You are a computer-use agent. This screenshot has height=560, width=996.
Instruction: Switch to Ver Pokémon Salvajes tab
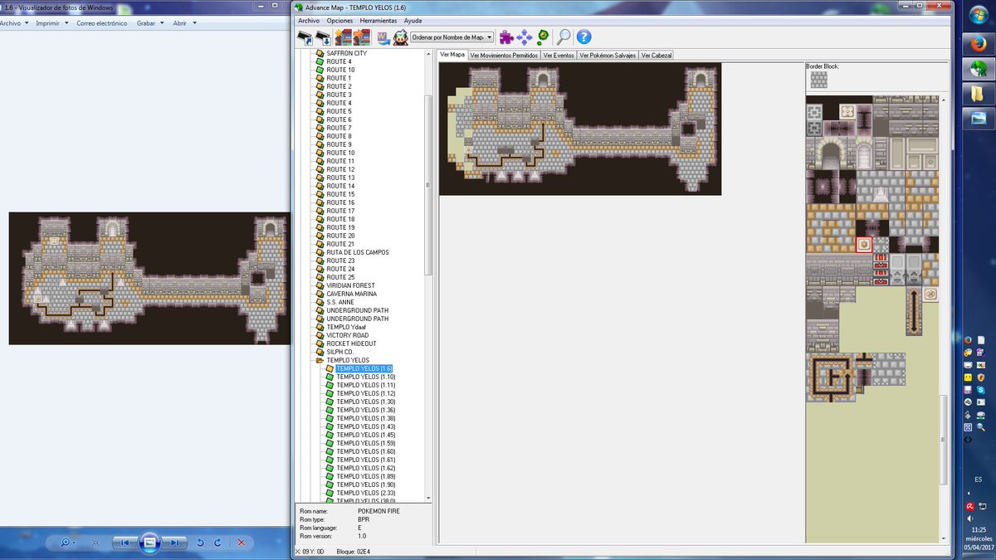click(608, 55)
